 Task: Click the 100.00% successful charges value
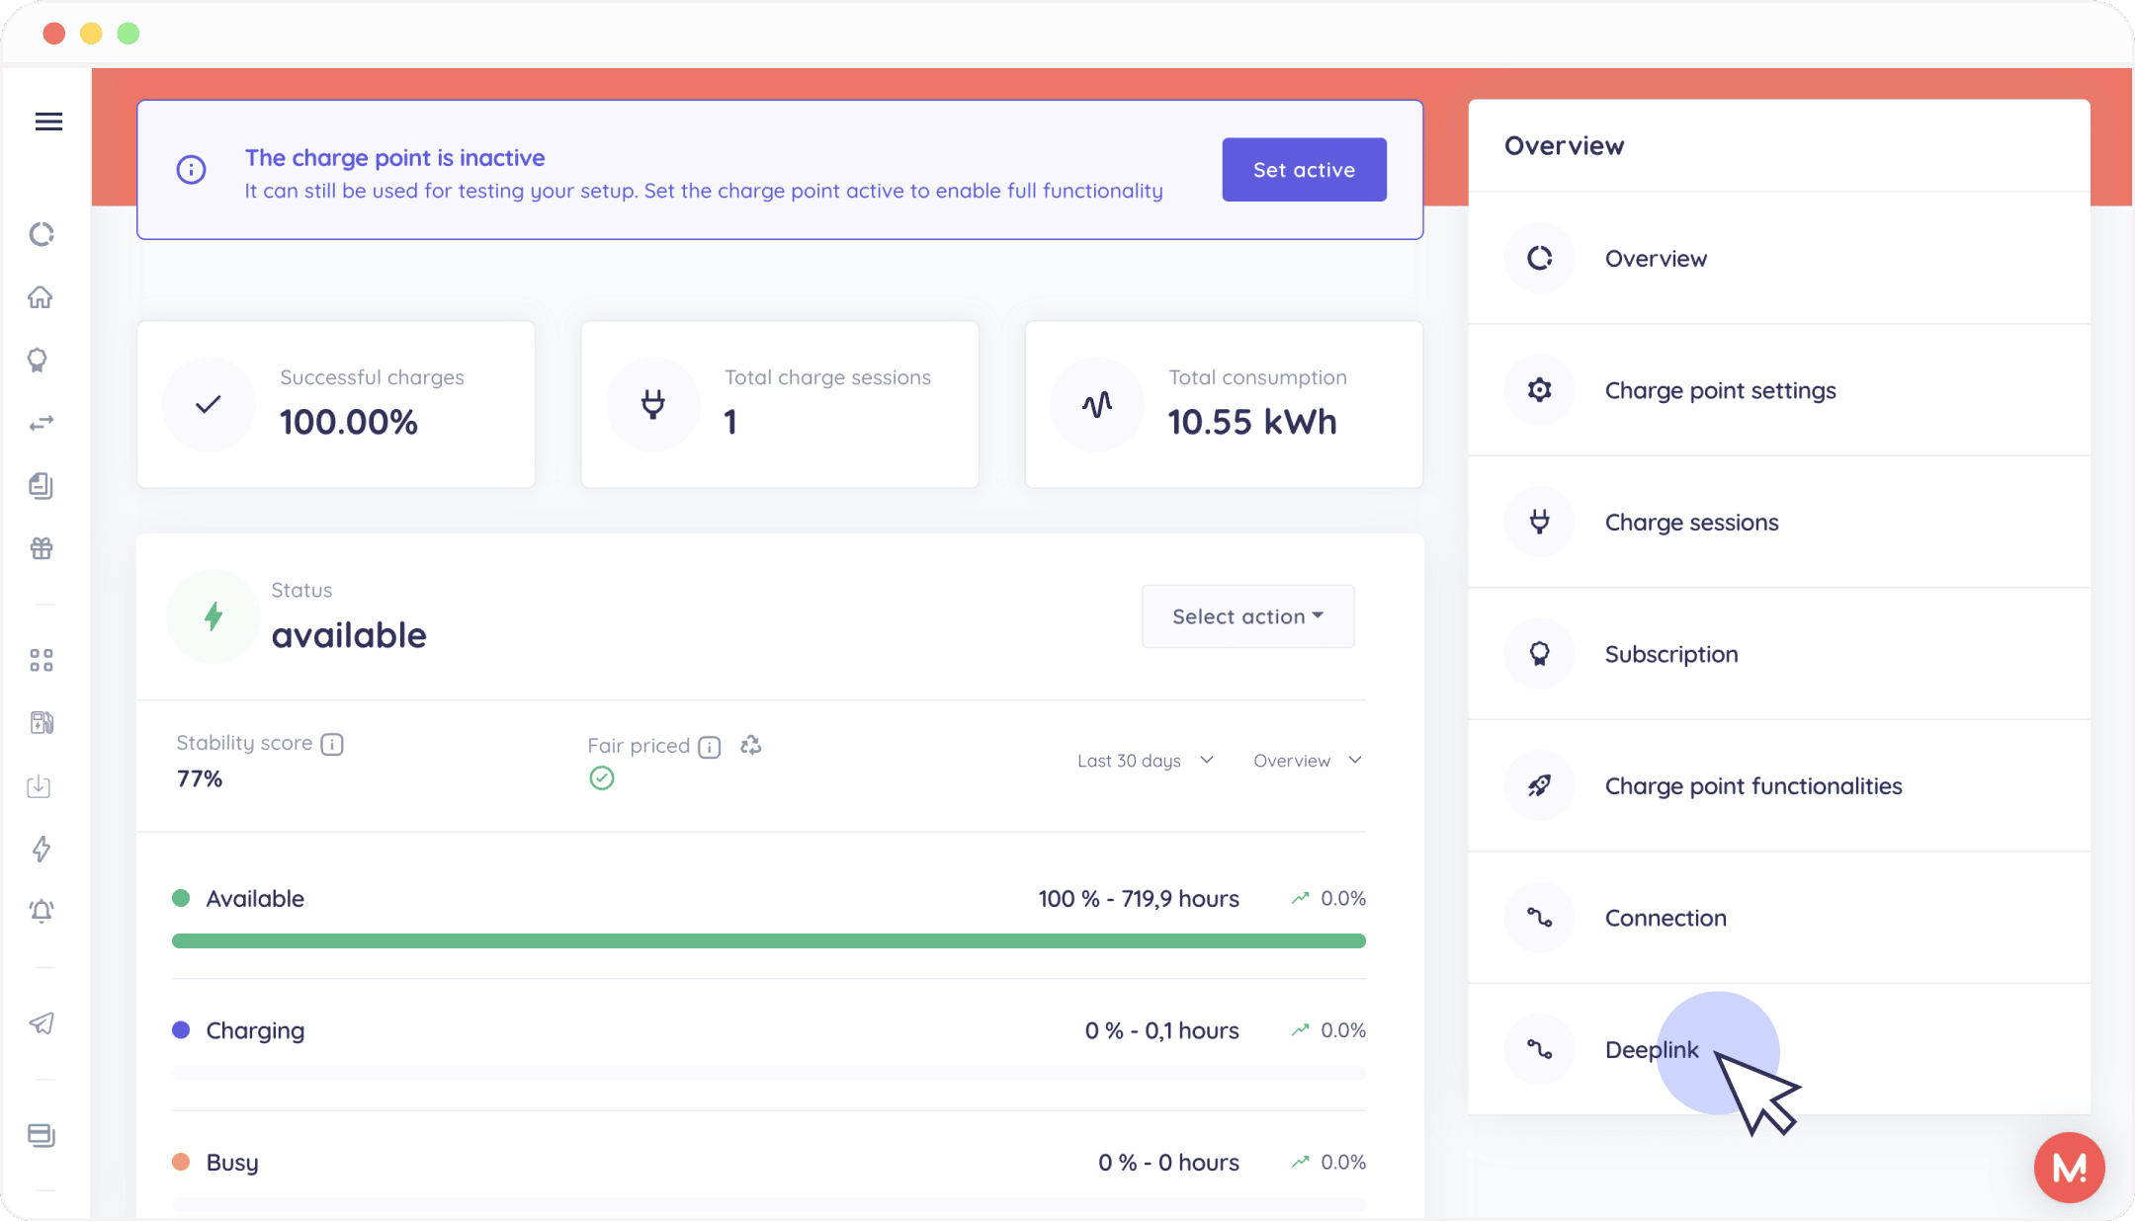(349, 423)
